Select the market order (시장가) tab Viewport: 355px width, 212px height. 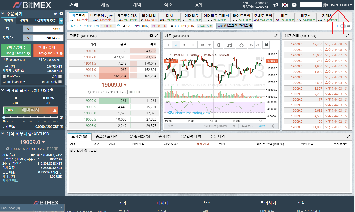(x=24, y=21)
